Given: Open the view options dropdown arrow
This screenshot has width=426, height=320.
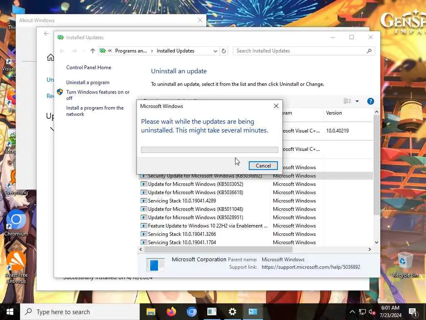Looking at the screenshot, I should click(357, 101).
